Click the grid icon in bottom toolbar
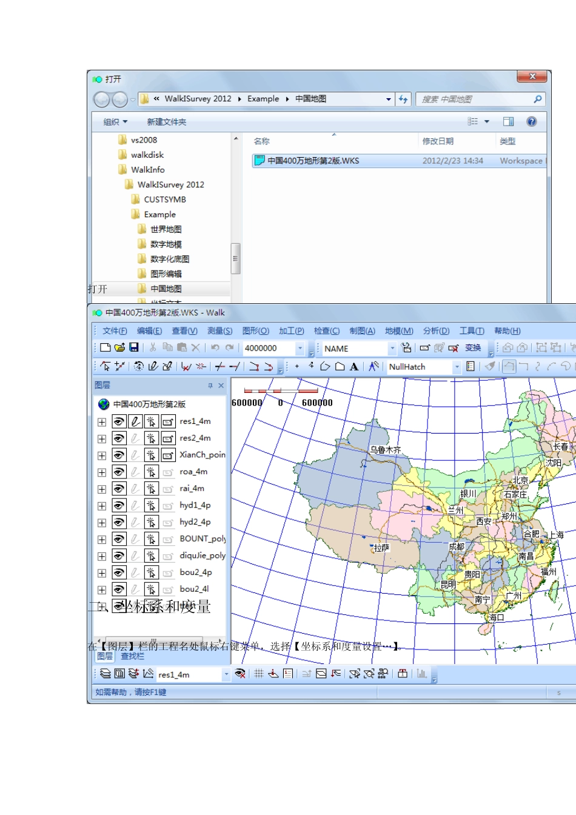 (x=259, y=673)
